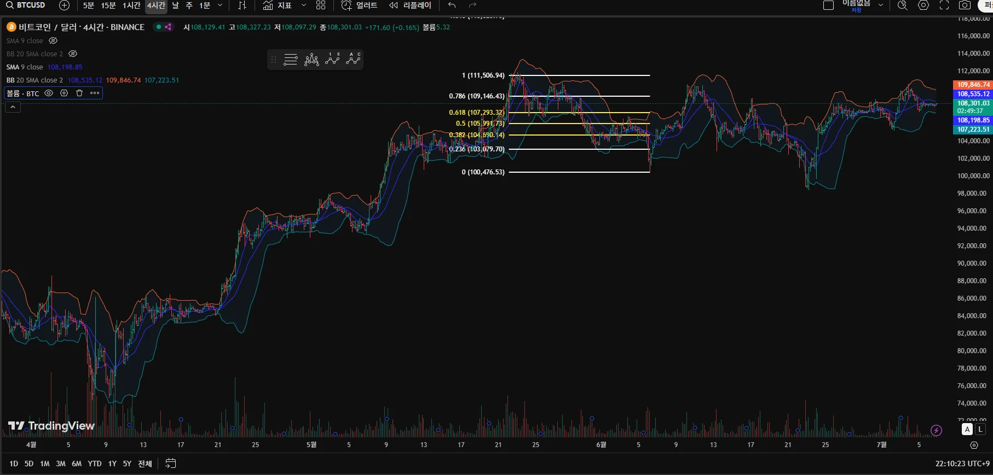Image resolution: width=993 pixels, height=475 pixels.
Task: Open chart settings hexagon icon in top bar
Action: pos(923,5)
